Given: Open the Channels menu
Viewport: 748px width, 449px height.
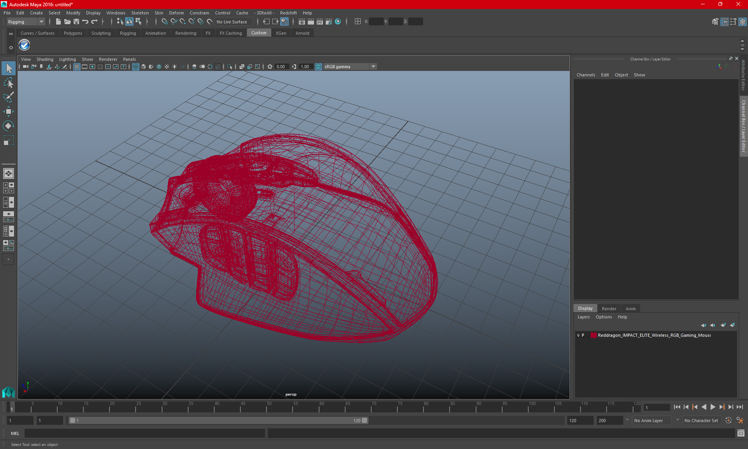Looking at the screenshot, I should [x=586, y=75].
